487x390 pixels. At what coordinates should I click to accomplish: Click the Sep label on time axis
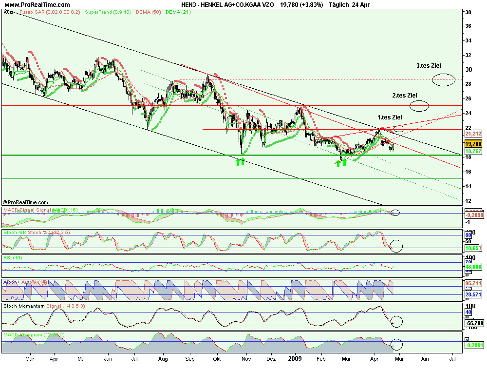190,359
